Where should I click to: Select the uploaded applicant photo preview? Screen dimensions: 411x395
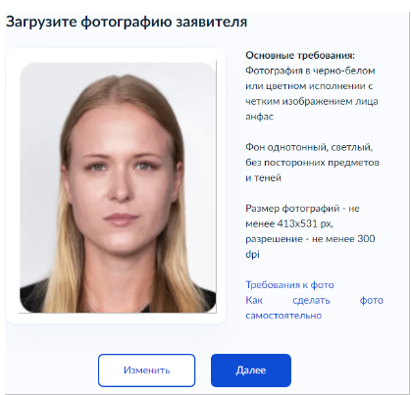click(118, 187)
